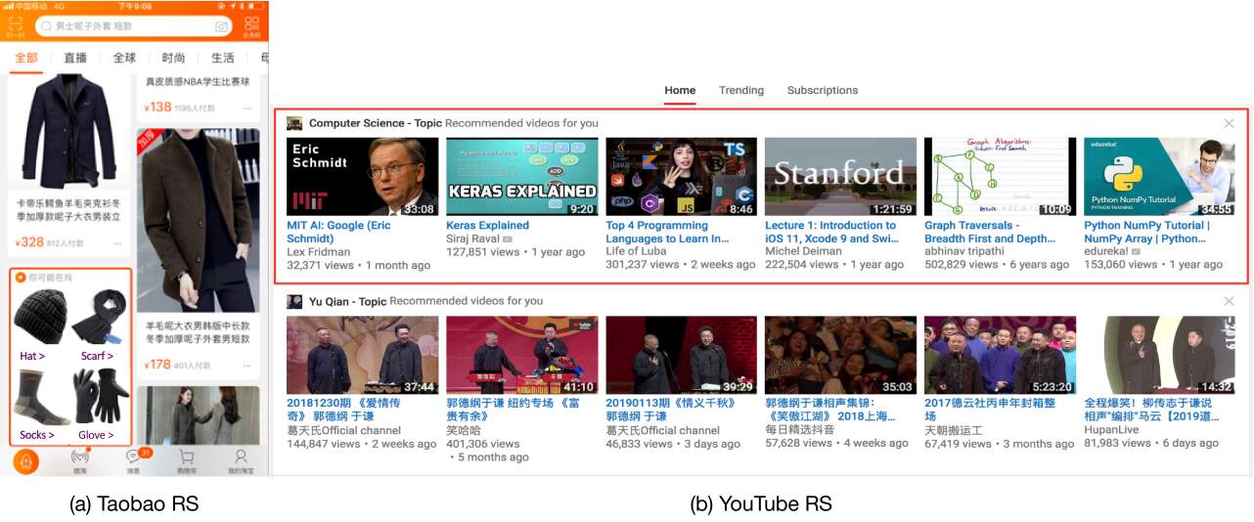Play the Stanford lecture video thumbnail
The height and width of the screenshot is (522, 1254).
[840, 176]
